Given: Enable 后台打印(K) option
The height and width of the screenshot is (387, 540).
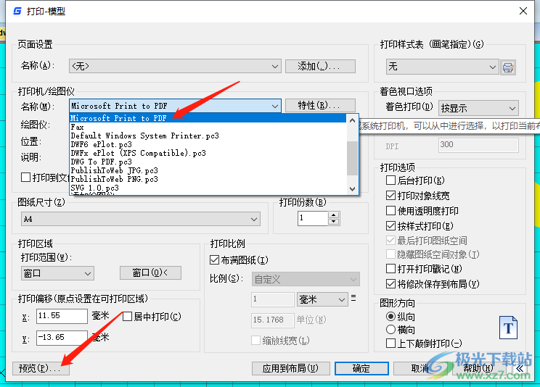Looking at the screenshot, I should [390, 180].
